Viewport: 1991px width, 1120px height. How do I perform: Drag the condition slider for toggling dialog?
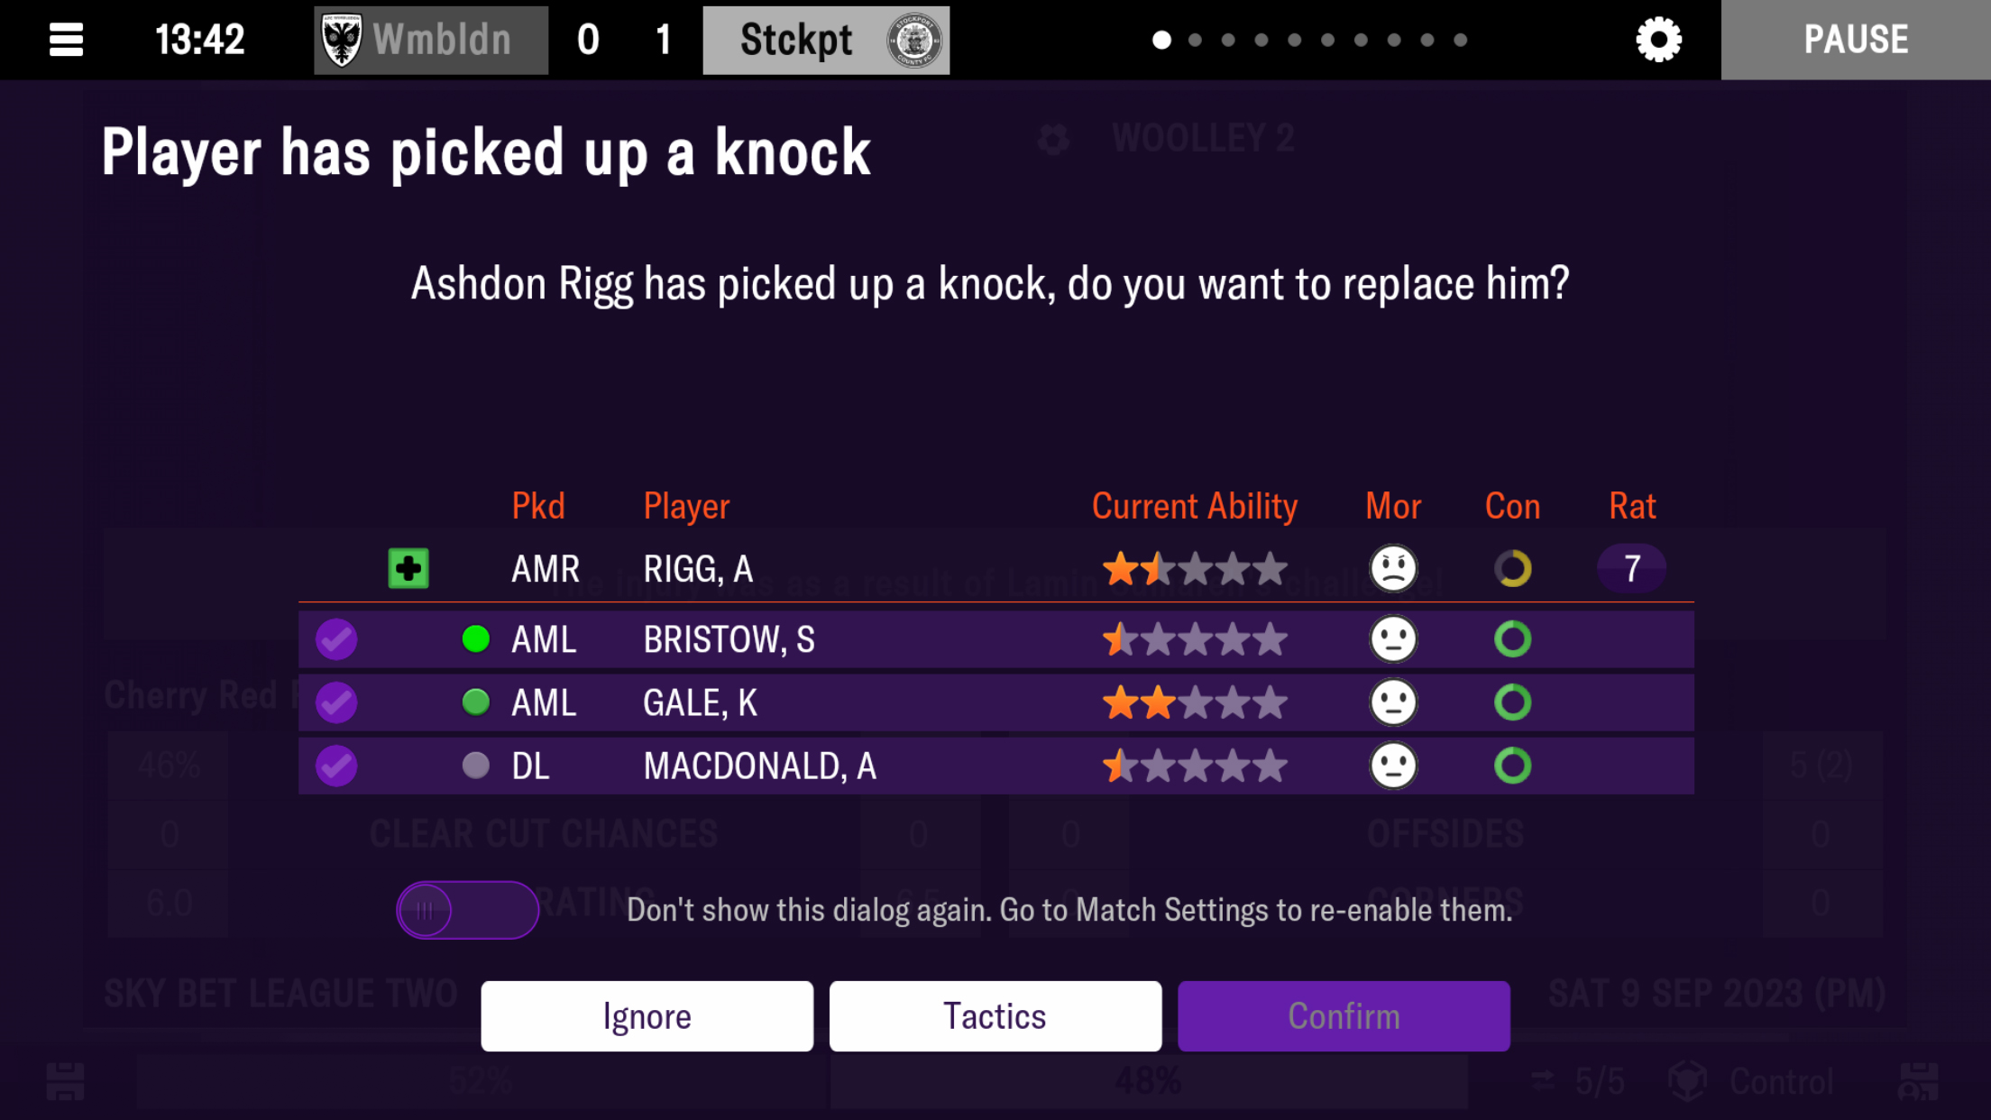426,909
